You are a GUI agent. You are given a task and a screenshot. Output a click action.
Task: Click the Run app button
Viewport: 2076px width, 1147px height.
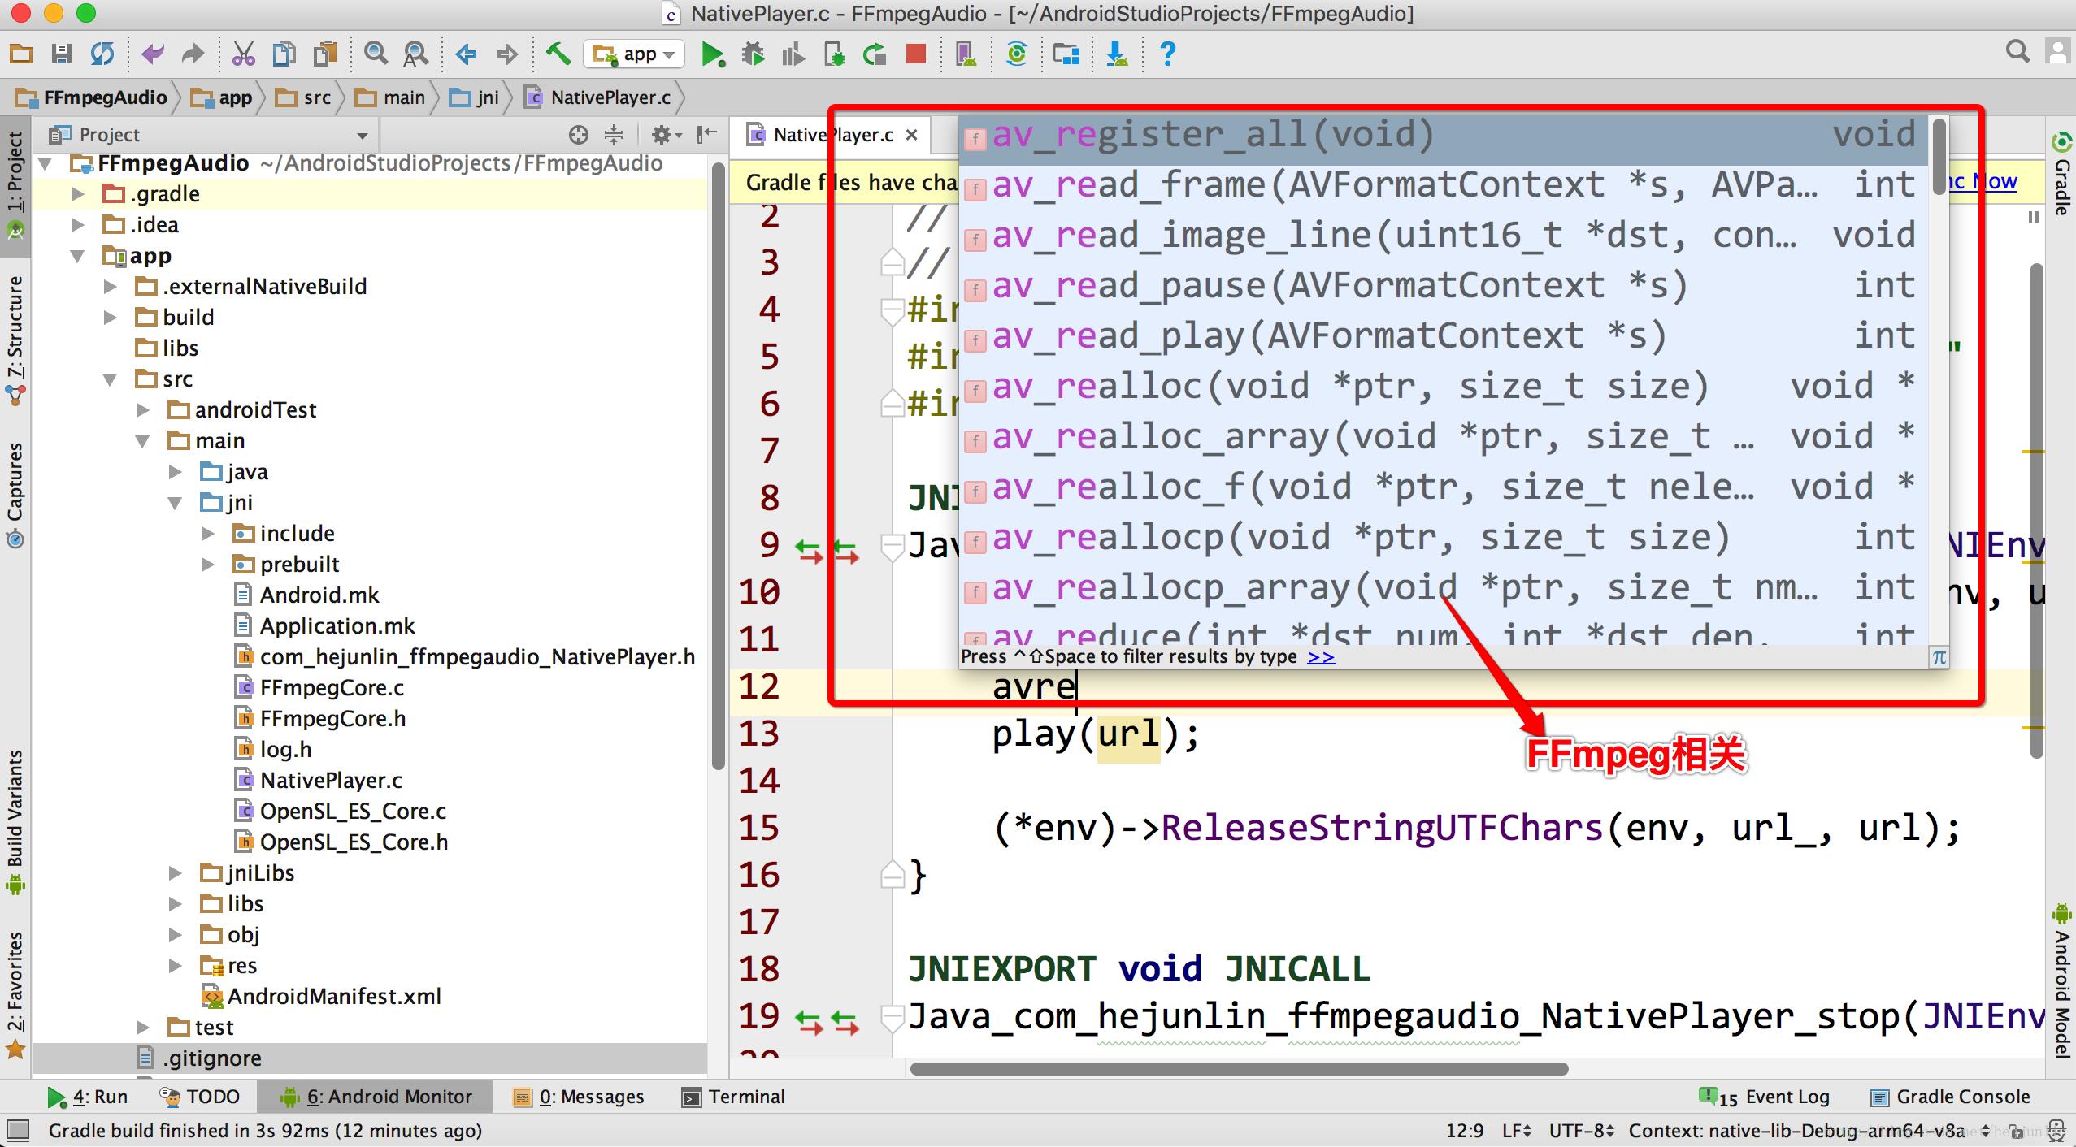[x=711, y=52]
